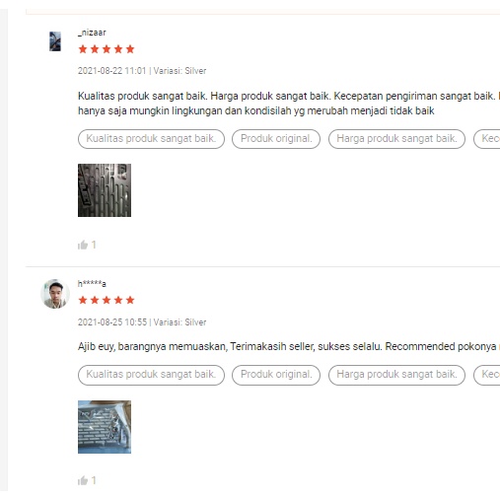
Task: Select 'Harga produk sangat baik.' tag in second review
Action: [x=396, y=375]
